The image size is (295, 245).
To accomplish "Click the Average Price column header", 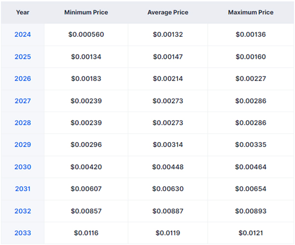I will coord(168,12).
